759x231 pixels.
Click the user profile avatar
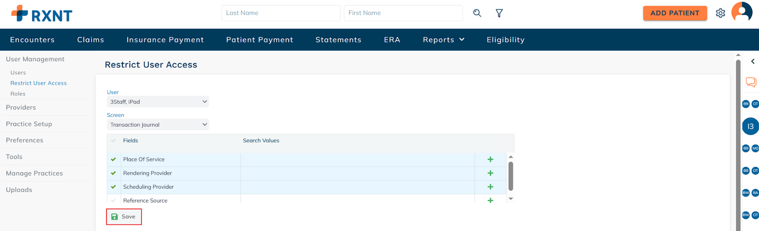click(x=742, y=12)
